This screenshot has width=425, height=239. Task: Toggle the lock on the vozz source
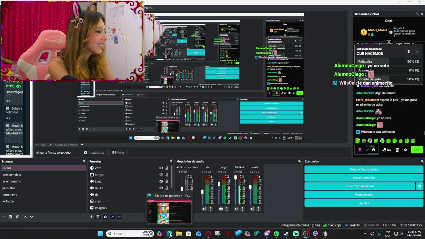tap(167, 168)
